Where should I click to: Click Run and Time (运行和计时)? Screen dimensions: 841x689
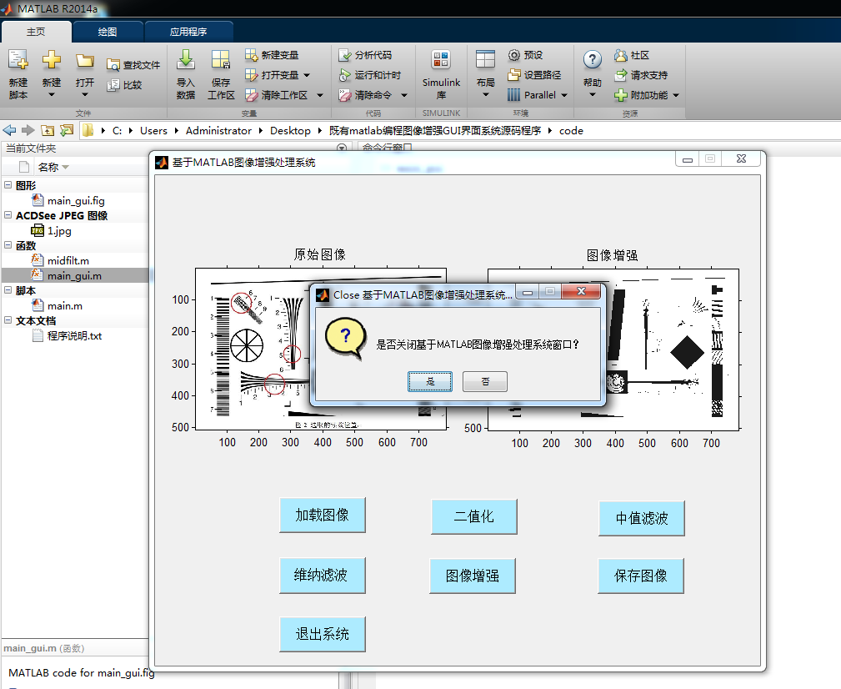(x=369, y=74)
